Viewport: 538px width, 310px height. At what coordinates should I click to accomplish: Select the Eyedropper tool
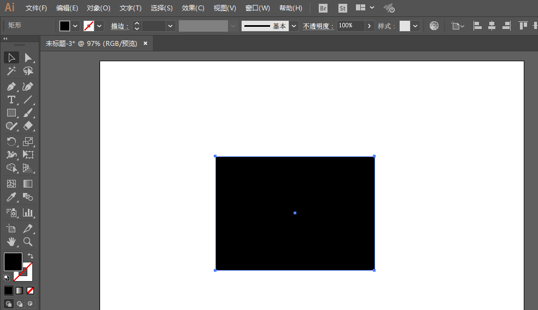(11, 197)
